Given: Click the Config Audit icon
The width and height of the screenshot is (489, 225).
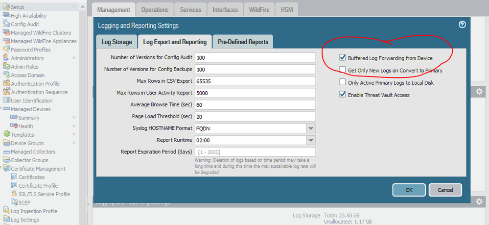Looking at the screenshot, I should click(x=6, y=24).
